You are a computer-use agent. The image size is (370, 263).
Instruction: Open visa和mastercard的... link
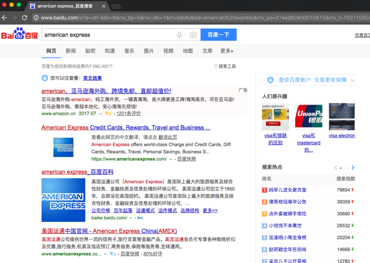[308, 143]
